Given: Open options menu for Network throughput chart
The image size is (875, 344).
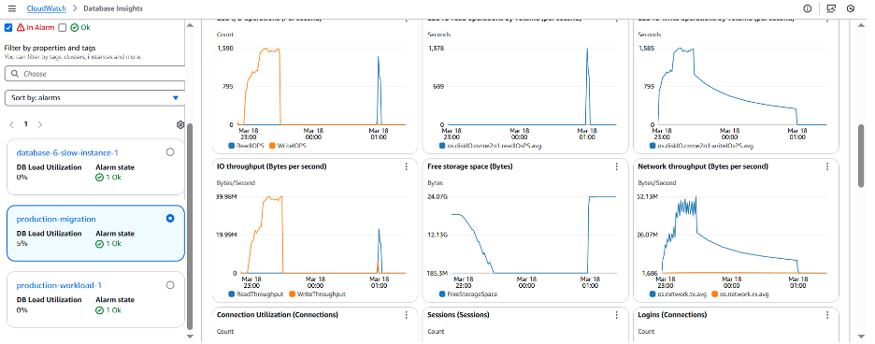Looking at the screenshot, I should [827, 166].
